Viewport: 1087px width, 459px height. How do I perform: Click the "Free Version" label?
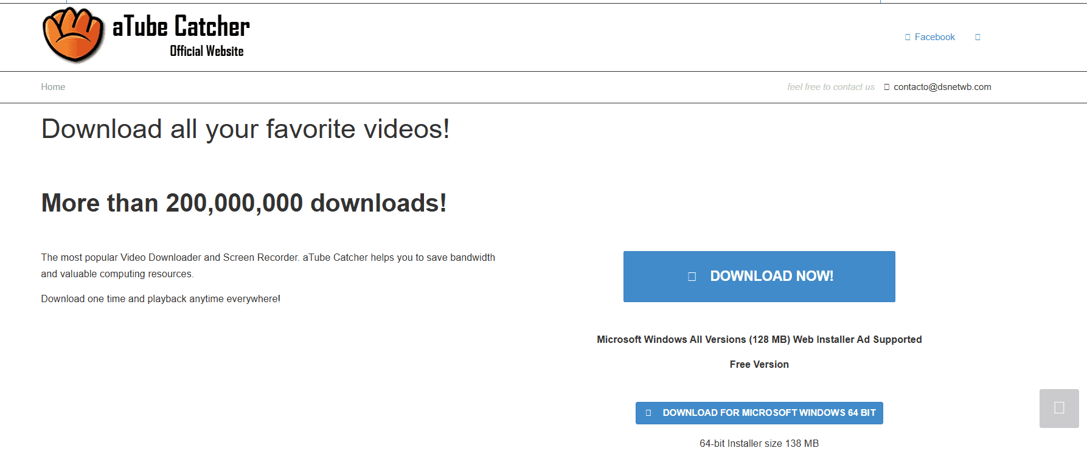point(759,364)
